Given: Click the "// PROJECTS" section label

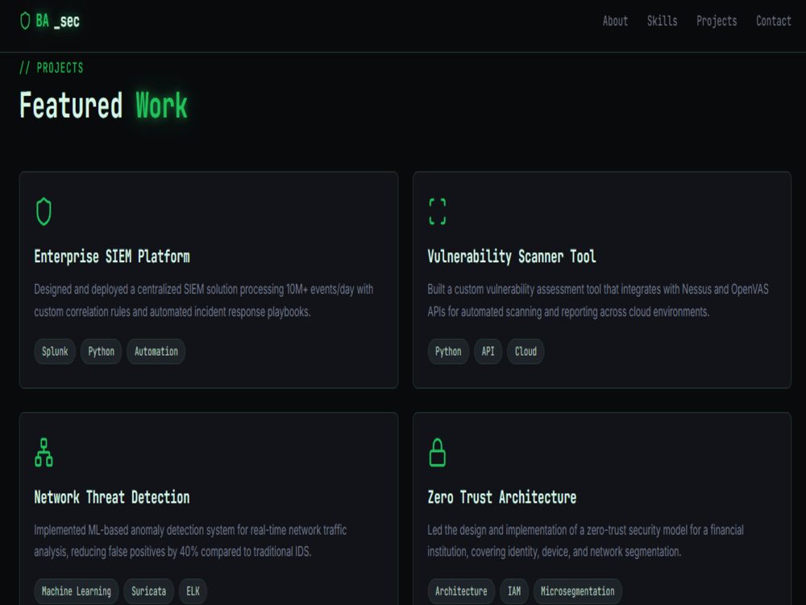Looking at the screenshot, I should pyautogui.click(x=52, y=68).
